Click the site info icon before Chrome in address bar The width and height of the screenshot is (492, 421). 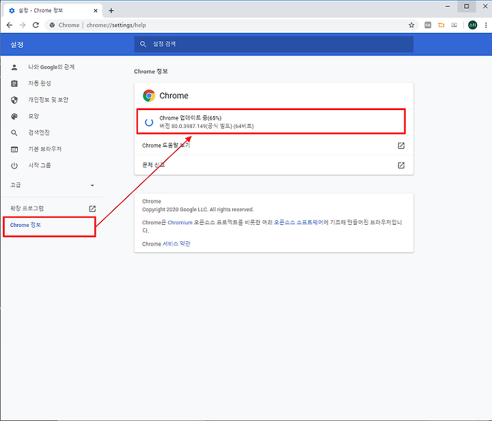[x=52, y=25]
